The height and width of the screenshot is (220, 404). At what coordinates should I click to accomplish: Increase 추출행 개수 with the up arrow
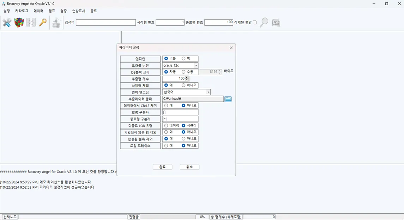click(x=187, y=77)
